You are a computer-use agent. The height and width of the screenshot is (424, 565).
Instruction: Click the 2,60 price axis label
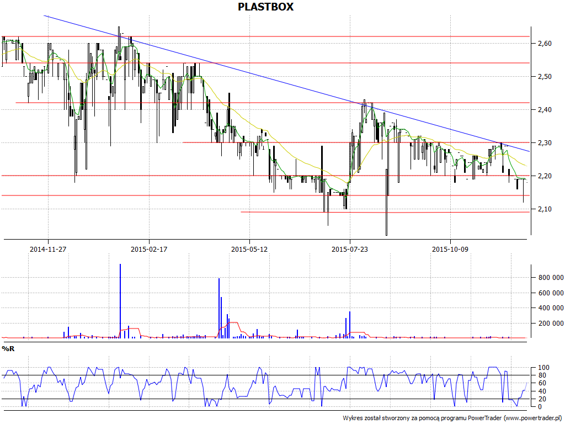pos(544,43)
